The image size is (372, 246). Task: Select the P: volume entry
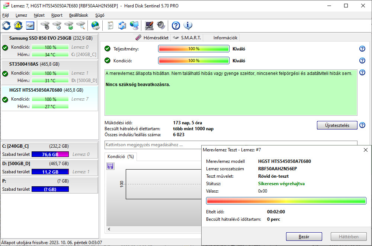50,185
